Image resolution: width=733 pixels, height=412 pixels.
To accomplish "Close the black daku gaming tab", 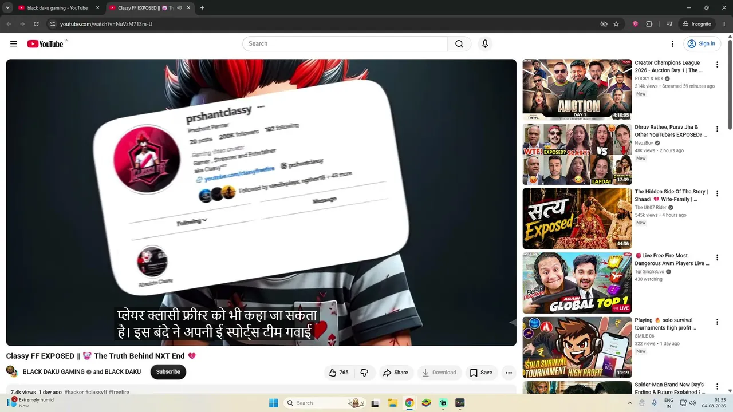I will click(97, 8).
